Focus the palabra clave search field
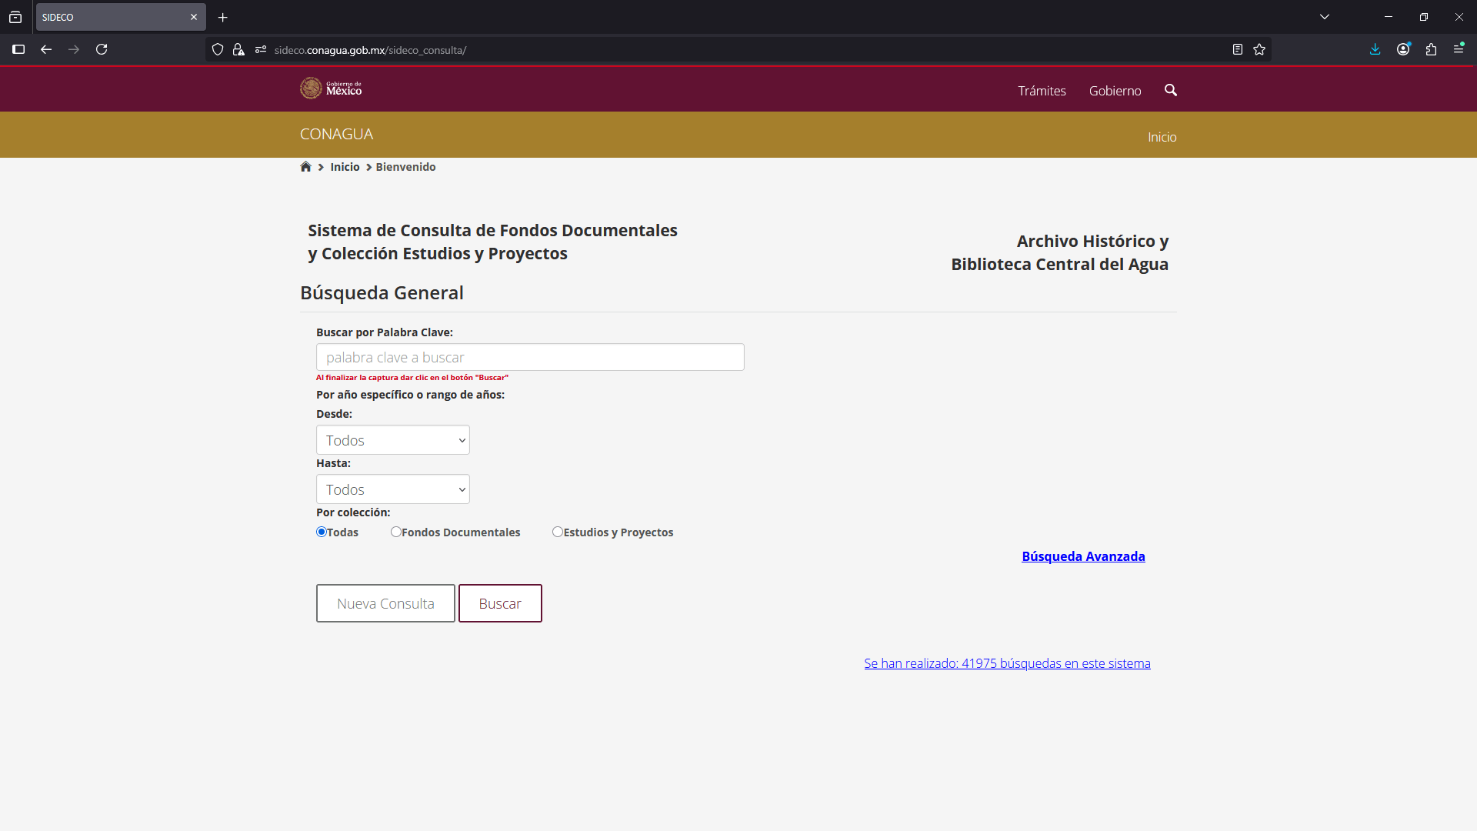This screenshot has height=831, width=1477. coord(530,357)
